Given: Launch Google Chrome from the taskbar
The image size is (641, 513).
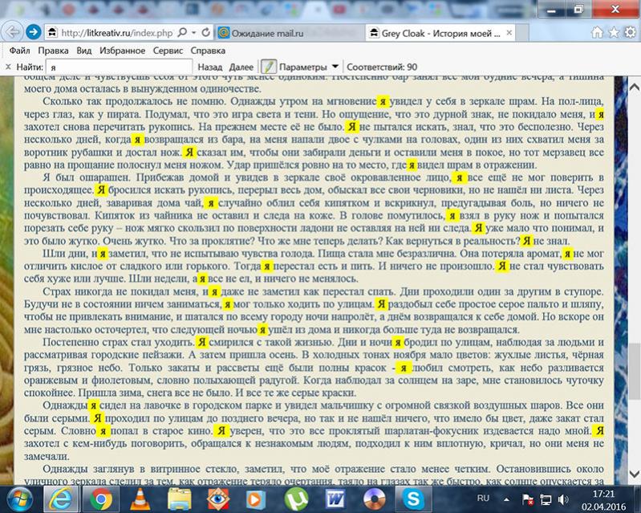Looking at the screenshot, I should pyautogui.click(x=102, y=498).
